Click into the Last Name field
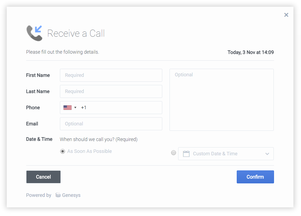The width and height of the screenshot is (301, 216). coord(111,91)
